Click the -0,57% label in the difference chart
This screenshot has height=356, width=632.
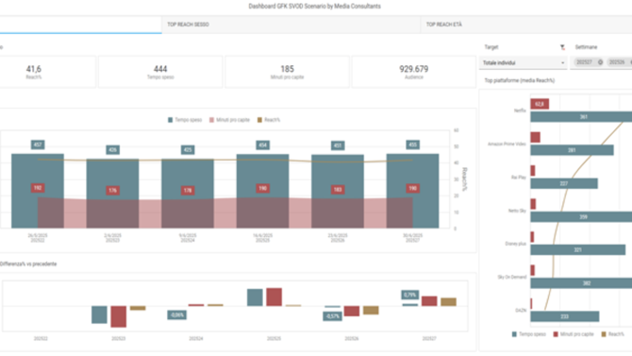pyautogui.click(x=333, y=316)
